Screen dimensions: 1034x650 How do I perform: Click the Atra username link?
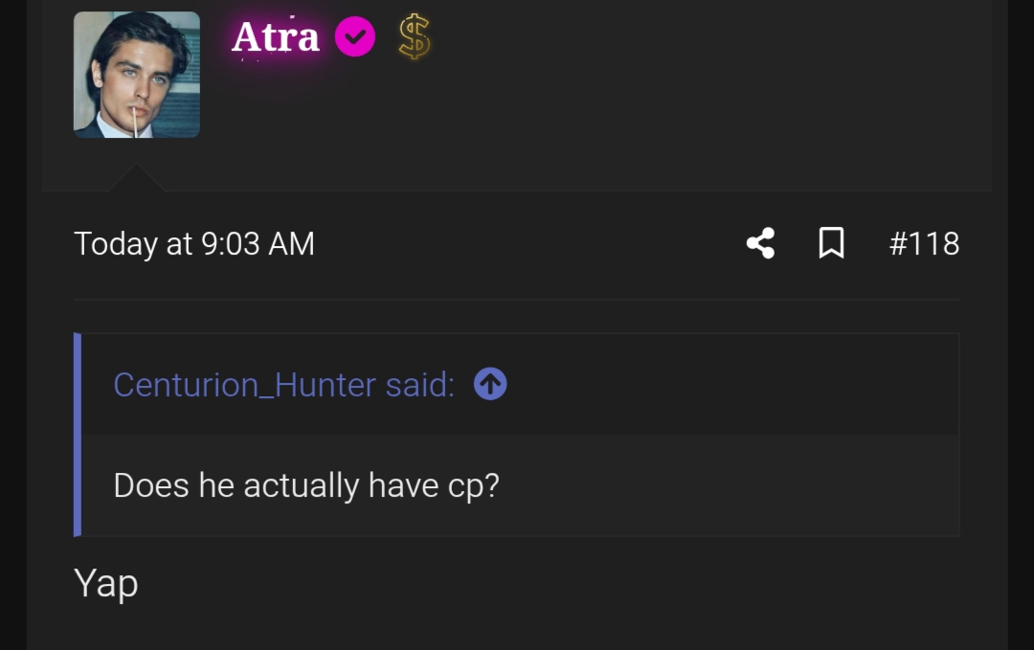click(275, 38)
